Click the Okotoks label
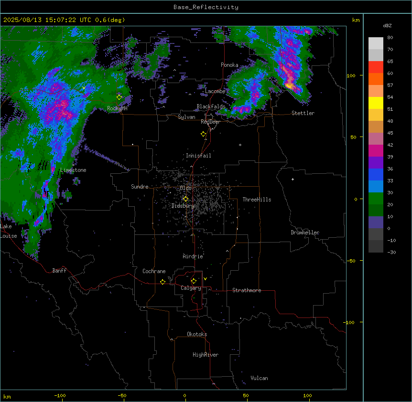The width and height of the screenshot is (412, 402). pos(197,334)
